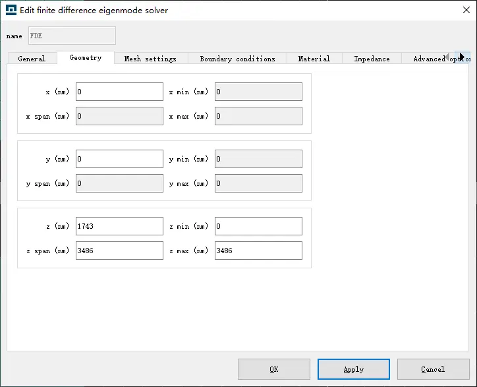Screen dimensions: 477x387
Task: Focus the z max (nm) field
Action: point(258,251)
